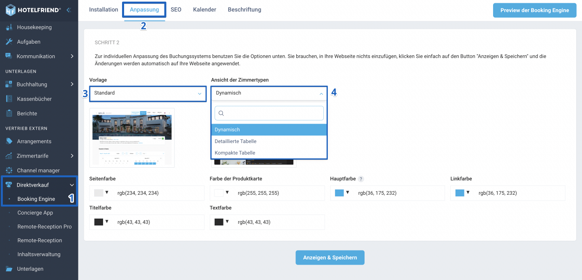Choose Detaillierte Tabelle option
The image size is (582, 280).
coord(269,141)
